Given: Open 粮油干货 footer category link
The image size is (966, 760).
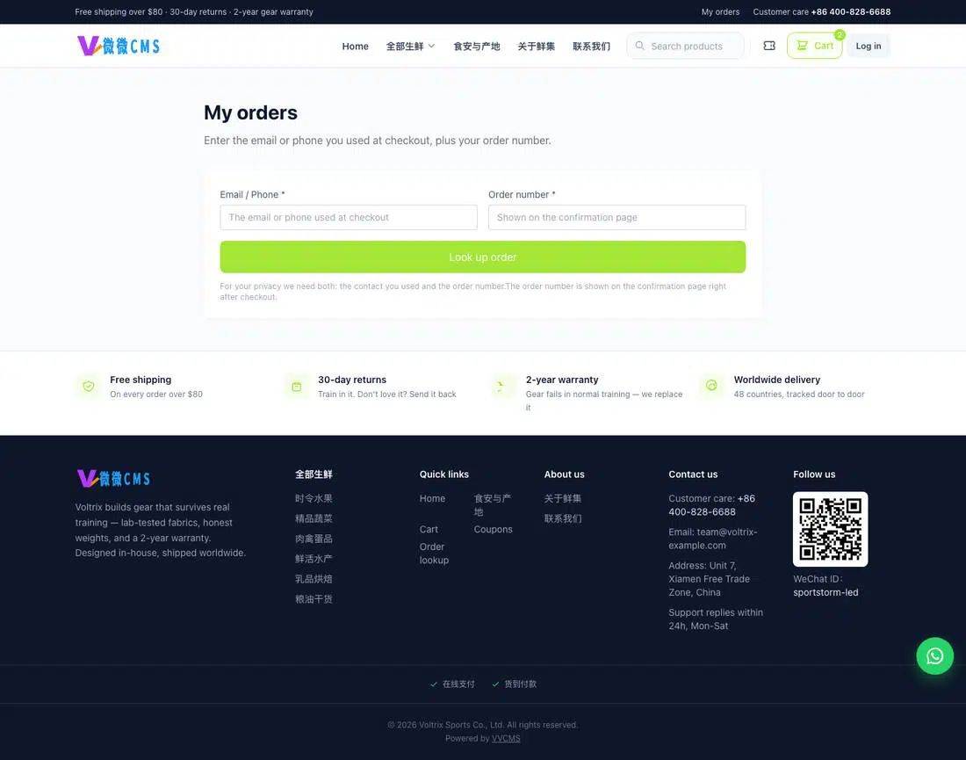Looking at the screenshot, I should [x=314, y=599].
